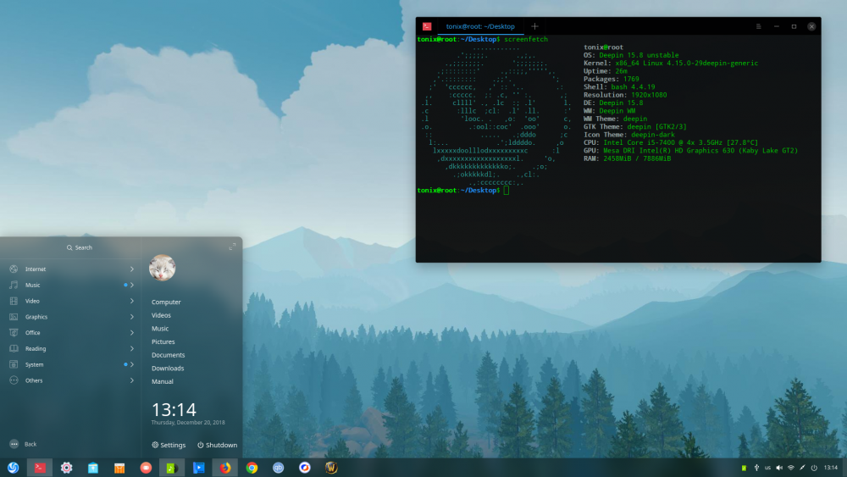Open qBittorrent from the dock

click(278, 468)
